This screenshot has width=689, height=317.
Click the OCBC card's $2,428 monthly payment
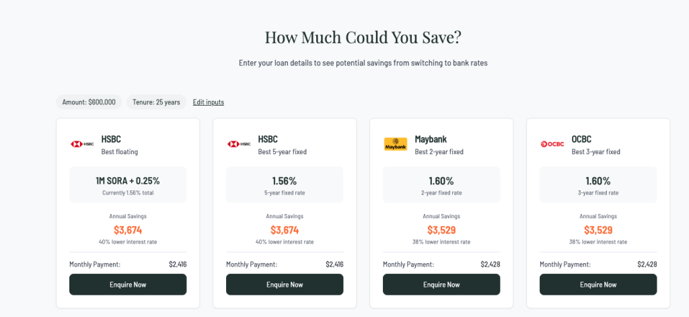click(647, 265)
